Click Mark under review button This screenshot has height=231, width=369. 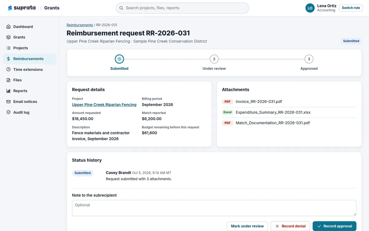(248, 226)
